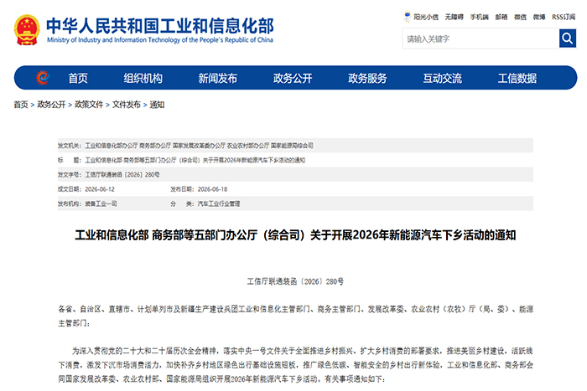Click the 发文机关 row listing issuing offices

click(x=295, y=146)
